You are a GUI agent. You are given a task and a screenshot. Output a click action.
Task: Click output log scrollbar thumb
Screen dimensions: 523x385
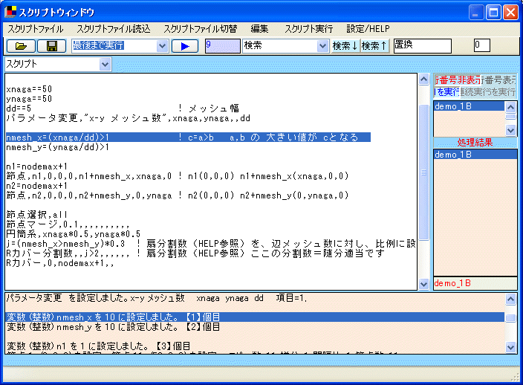point(510,318)
